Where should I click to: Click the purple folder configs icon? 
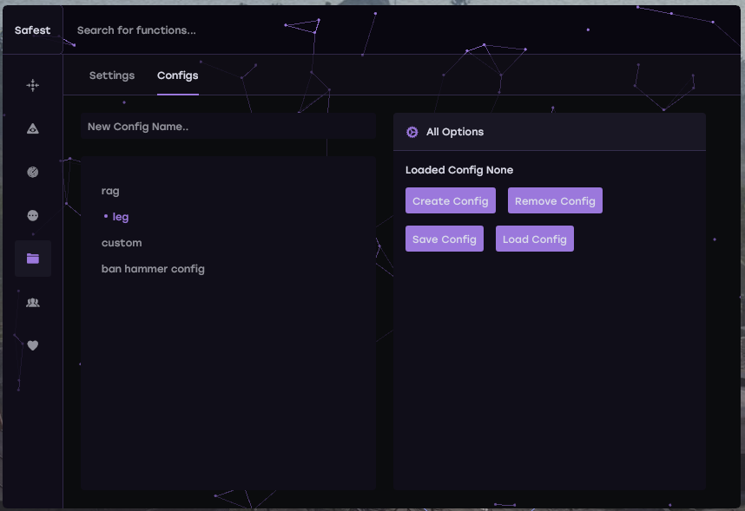33,259
